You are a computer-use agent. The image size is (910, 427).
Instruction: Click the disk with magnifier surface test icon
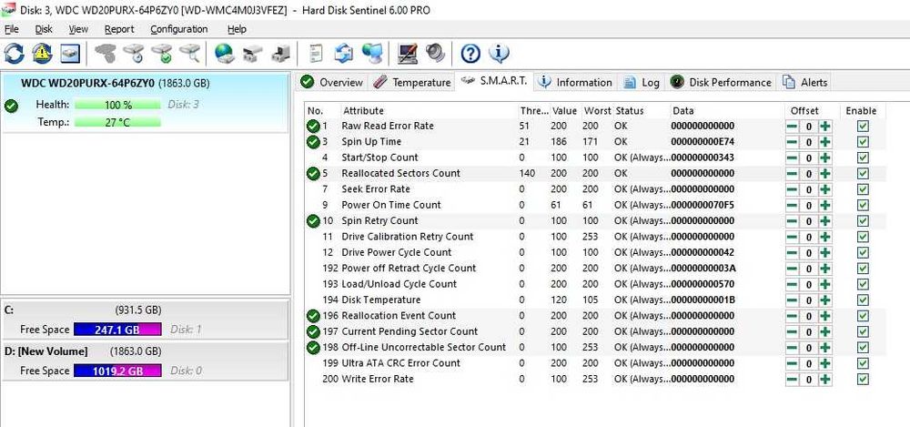coord(189,54)
